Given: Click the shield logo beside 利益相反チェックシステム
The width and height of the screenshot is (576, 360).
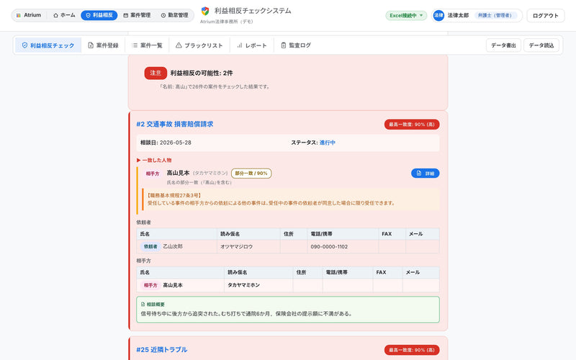Looking at the screenshot, I should (x=205, y=11).
